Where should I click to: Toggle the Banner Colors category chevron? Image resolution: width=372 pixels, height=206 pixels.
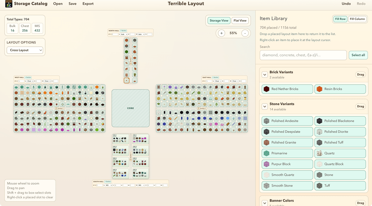tap(265, 203)
